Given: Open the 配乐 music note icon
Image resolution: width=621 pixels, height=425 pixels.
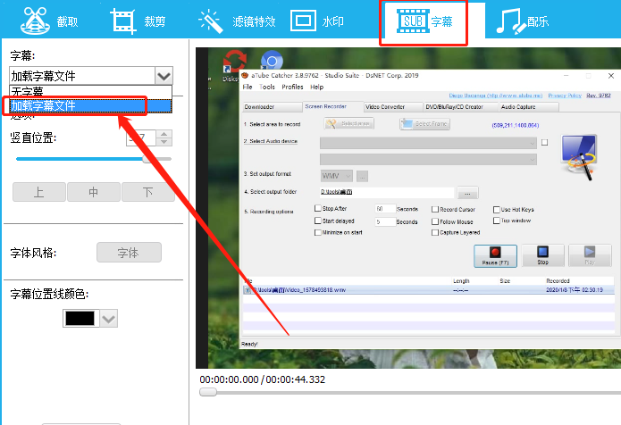Looking at the screenshot, I should coord(512,21).
